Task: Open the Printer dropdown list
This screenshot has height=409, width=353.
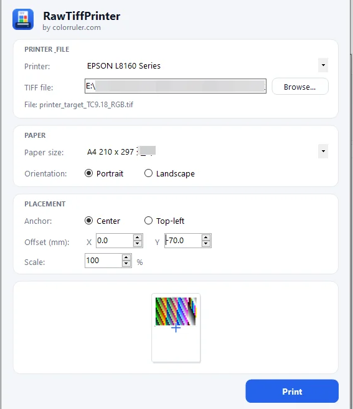Action: 323,65
